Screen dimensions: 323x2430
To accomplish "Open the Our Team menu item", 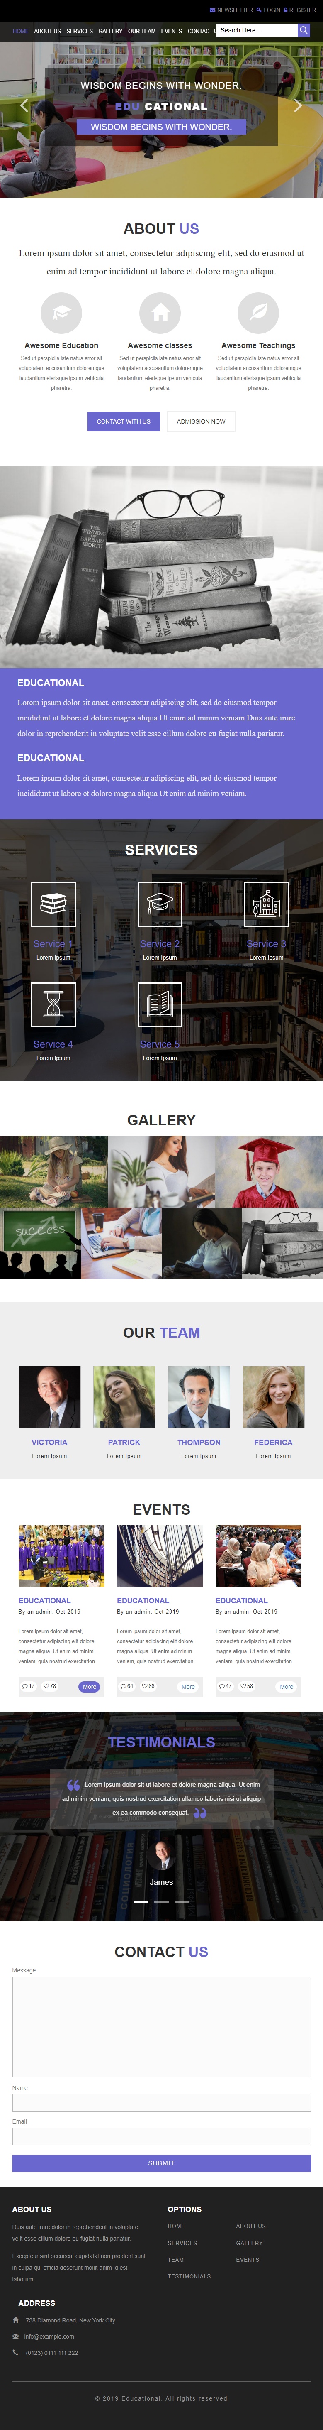I will 142,31.
